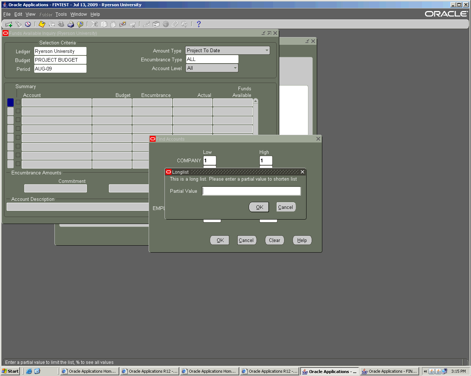Click Summary list scrollbar up arrow
Viewport: 471px width, 376px height.
256,101
